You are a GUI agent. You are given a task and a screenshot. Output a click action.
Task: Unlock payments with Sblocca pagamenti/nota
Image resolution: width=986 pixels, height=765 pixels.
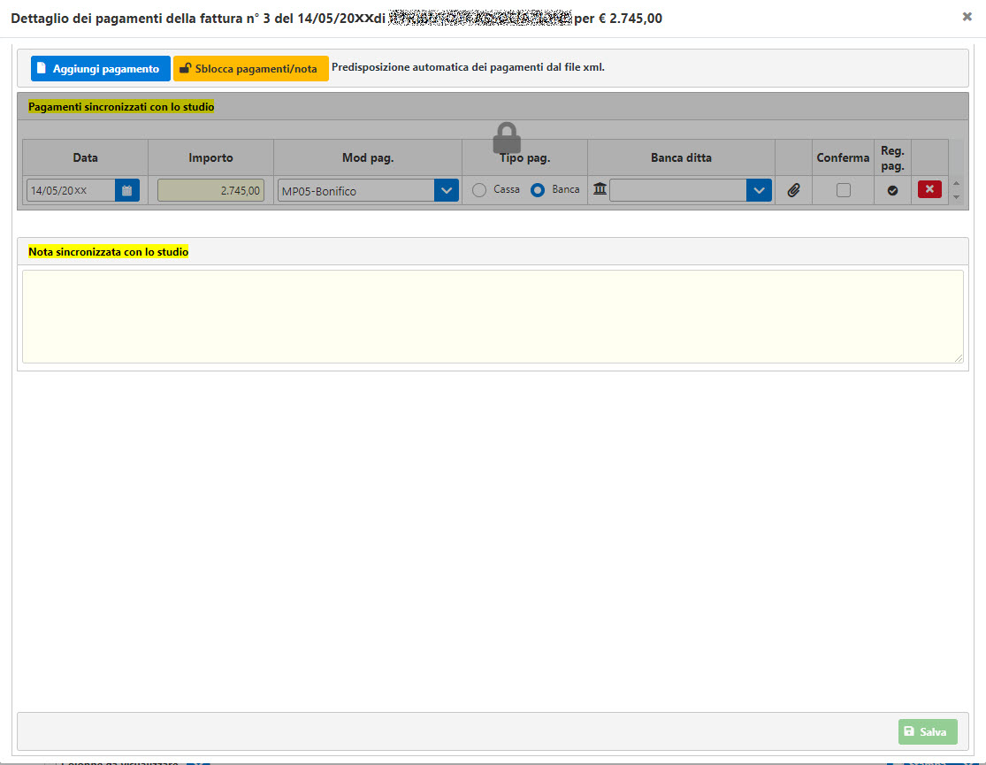coord(251,69)
